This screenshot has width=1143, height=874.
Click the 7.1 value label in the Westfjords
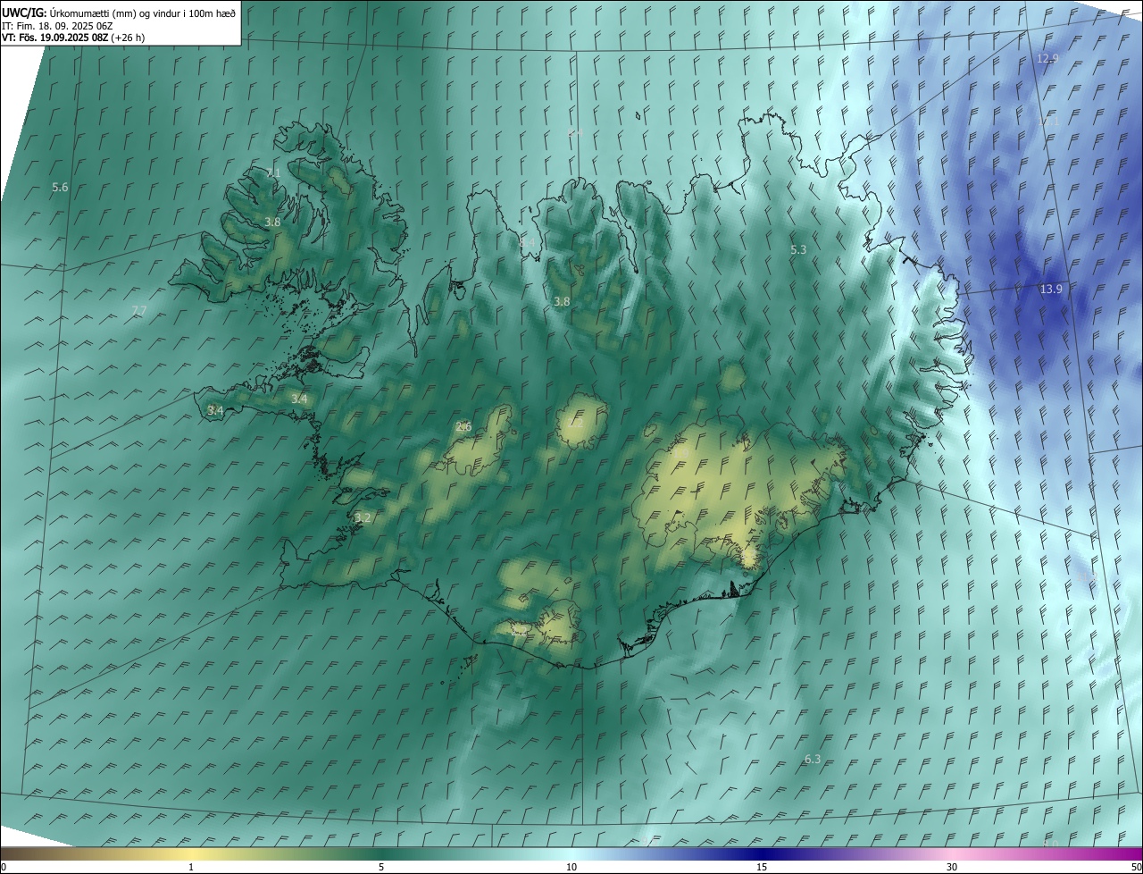coord(273,172)
